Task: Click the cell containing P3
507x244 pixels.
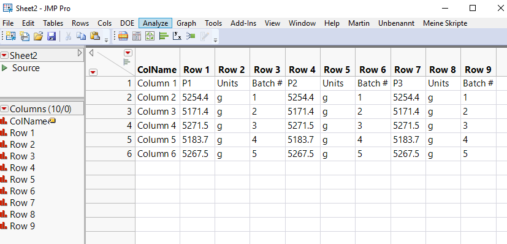Action: click(x=408, y=83)
